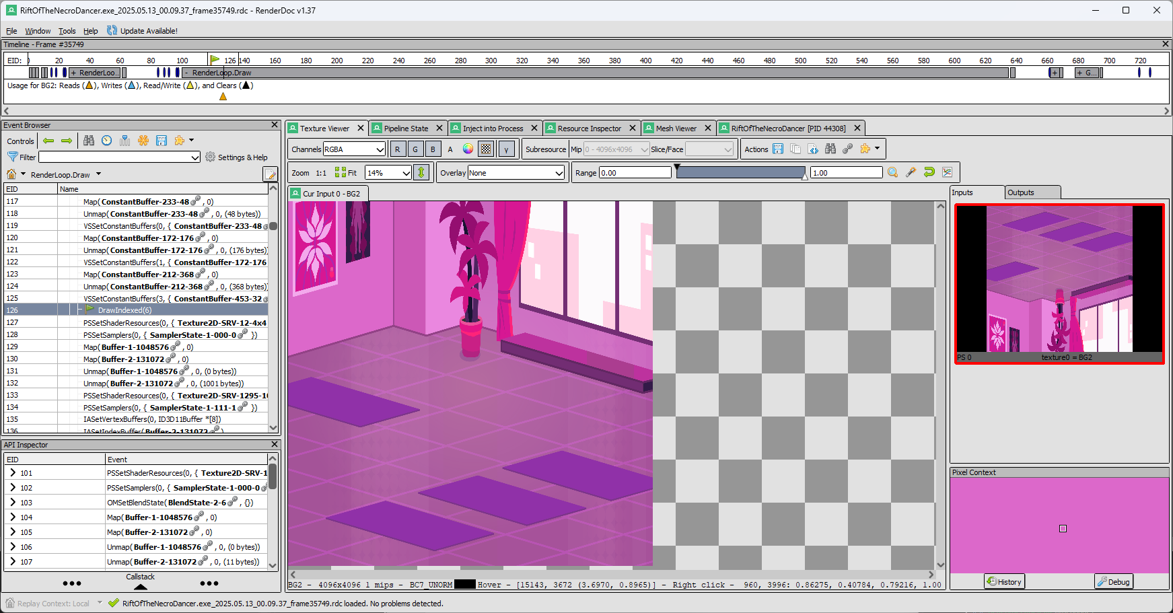Click the green reset range arrow
The height and width of the screenshot is (613, 1173).
pyautogui.click(x=929, y=173)
